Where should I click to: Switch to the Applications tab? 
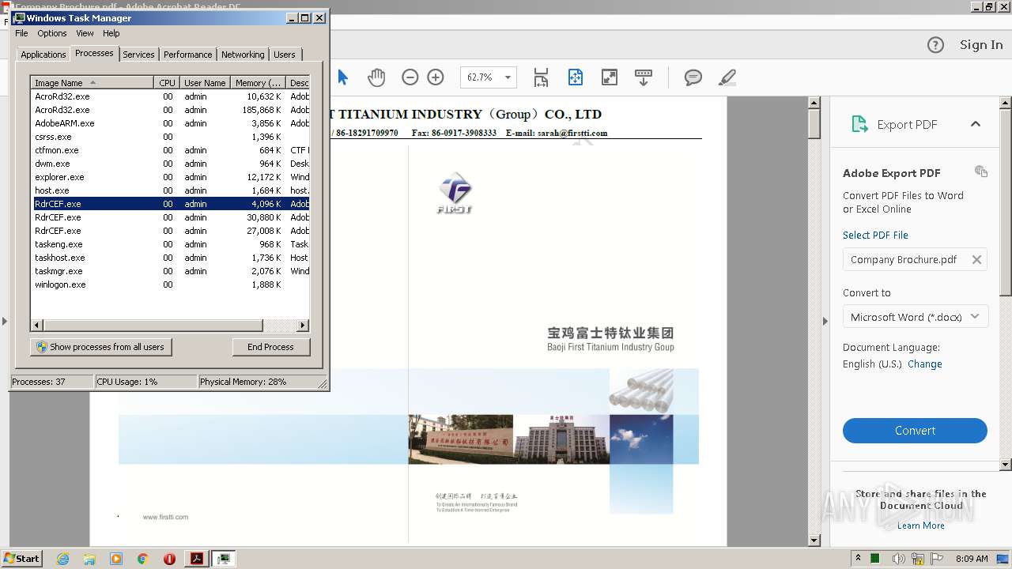pos(43,55)
